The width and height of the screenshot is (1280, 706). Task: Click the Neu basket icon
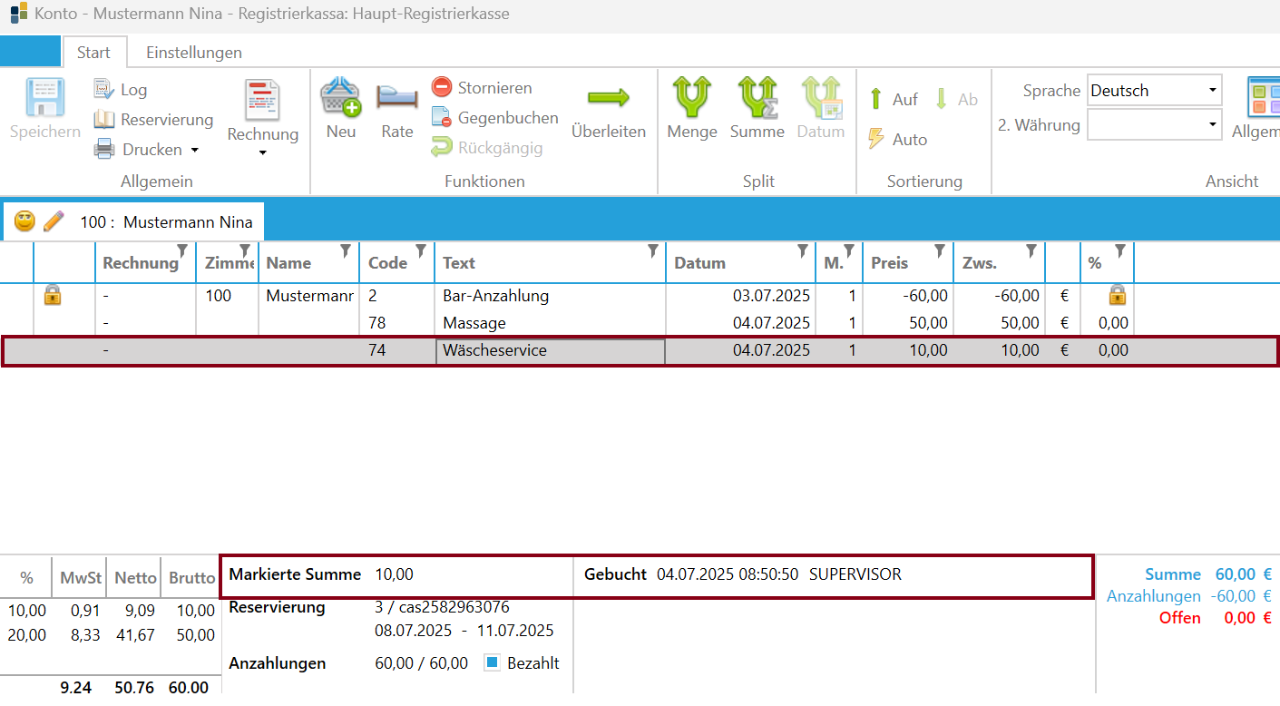click(x=341, y=97)
